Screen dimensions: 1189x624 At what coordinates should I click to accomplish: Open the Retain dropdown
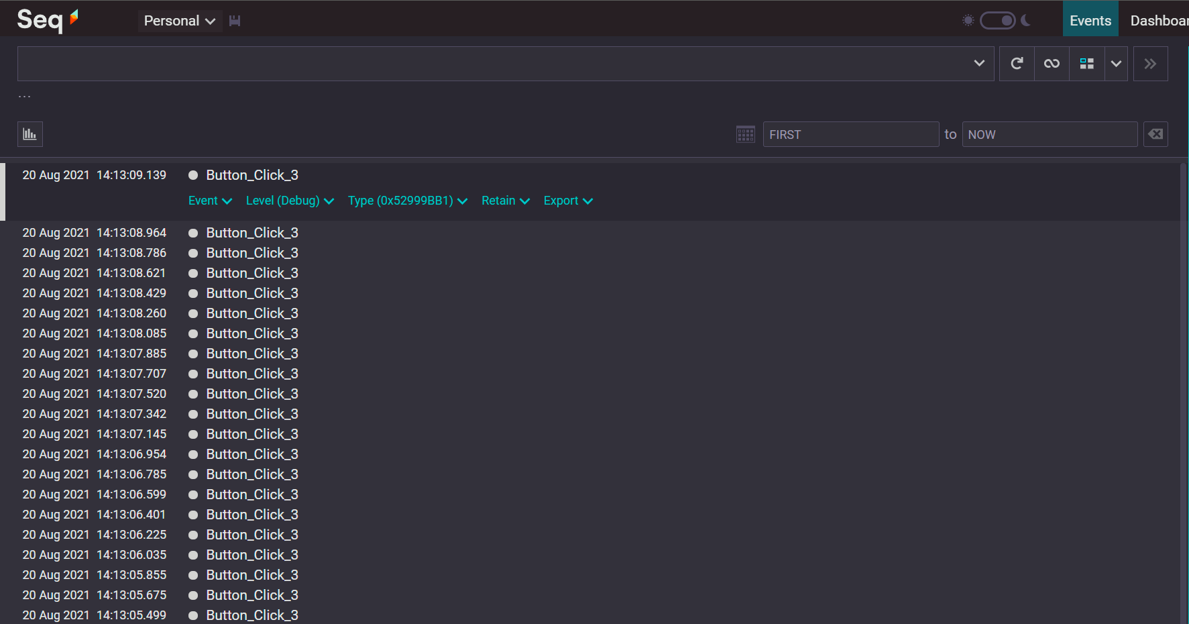[x=506, y=201]
